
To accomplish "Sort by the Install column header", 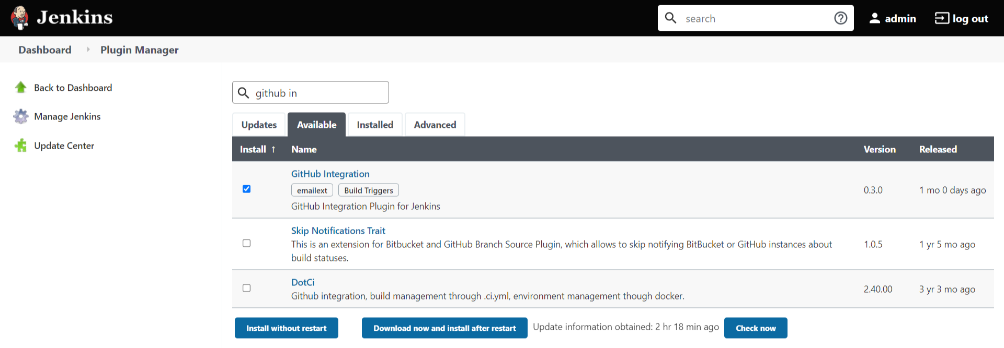I will pyautogui.click(x=258, y=149).
